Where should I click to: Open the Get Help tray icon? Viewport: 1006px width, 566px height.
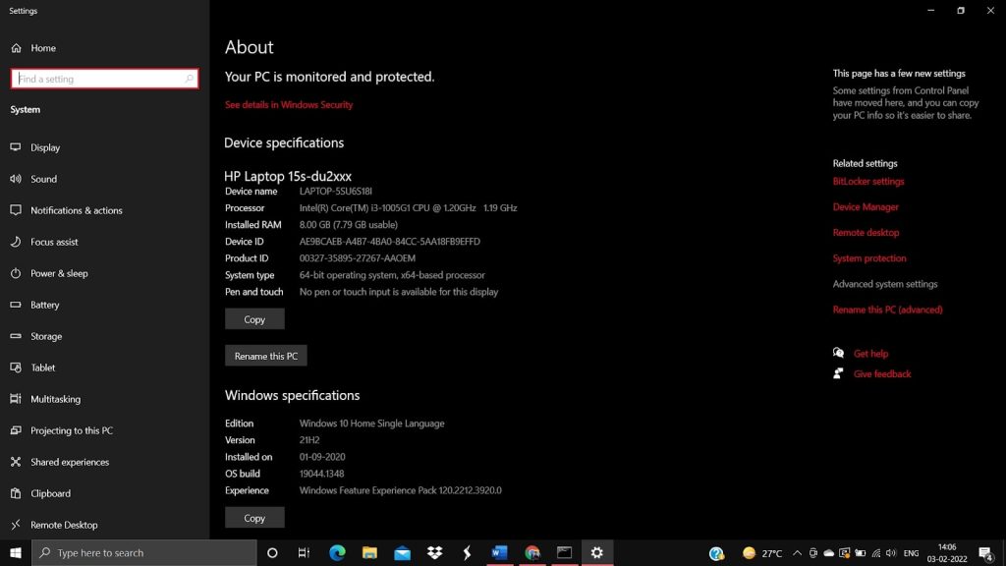716,553
